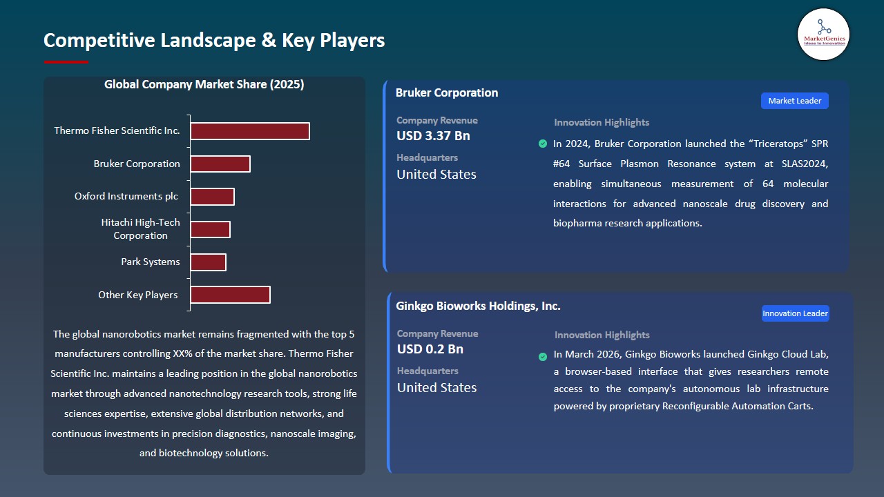This screenshot has height=497, width=884.
Task: Click the slide title Competitive Landscape & Key Players
Action: (214, 40)
